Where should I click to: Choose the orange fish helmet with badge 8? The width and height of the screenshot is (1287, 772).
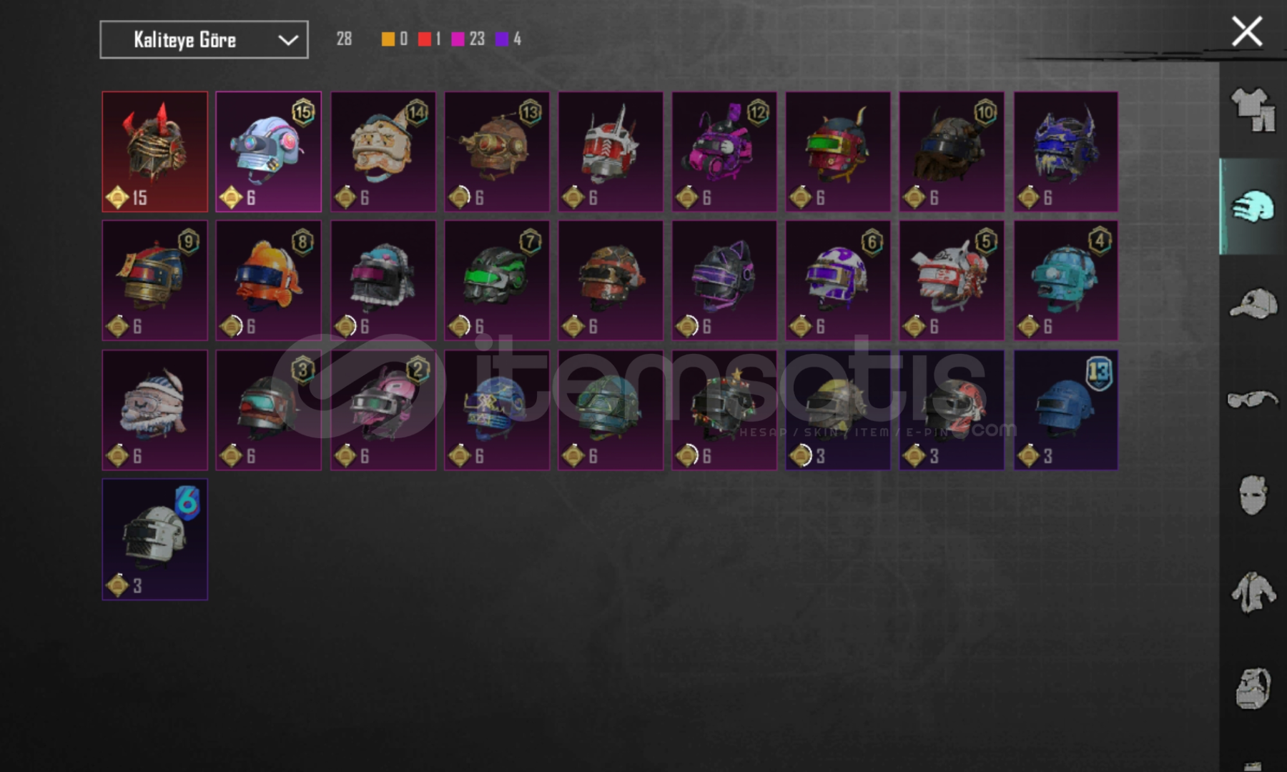[269, 280]
